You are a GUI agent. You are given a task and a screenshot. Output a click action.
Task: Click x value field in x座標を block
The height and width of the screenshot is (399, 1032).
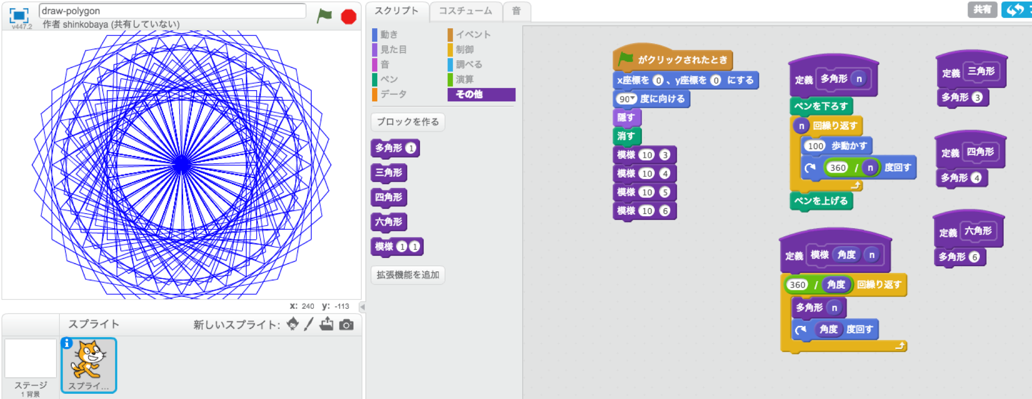pos(658,80)
